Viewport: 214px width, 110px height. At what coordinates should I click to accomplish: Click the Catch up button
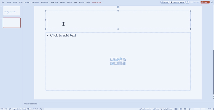195,2
